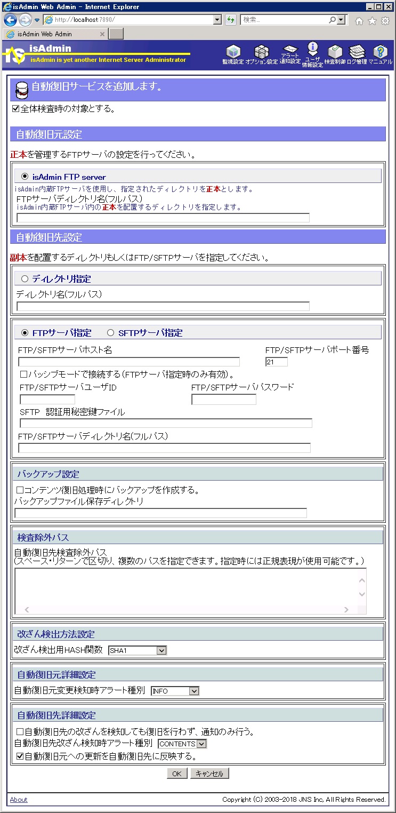Toggle 全体検査時の対象とする checkbox
Image resolution: width=396 pixels, height=813 pixels.
[15, 108]
